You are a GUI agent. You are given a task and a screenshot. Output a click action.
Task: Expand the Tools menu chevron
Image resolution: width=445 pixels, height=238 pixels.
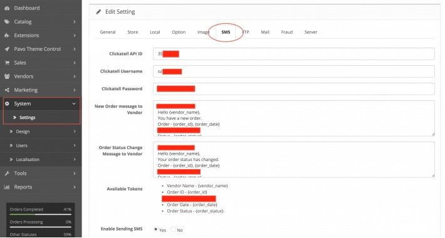tap(75, 173)
